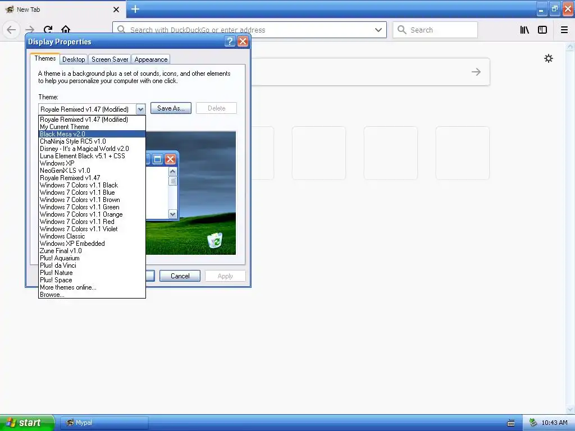The image size is (575, 431).
Task: Select ChaNinja Style RC5 v1.0 theme
Action: tap(92, 141)
